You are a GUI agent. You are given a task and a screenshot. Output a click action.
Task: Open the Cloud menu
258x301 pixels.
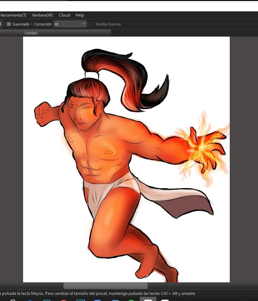(x=64, y=15)
